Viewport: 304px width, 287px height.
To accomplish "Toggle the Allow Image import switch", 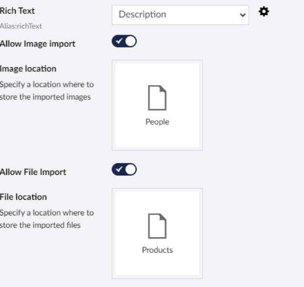I will (x=124, y=41).
